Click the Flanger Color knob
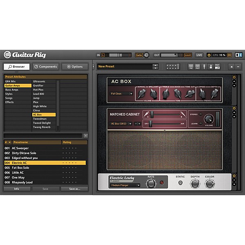245x245 pixels. [x=209, y=184]
